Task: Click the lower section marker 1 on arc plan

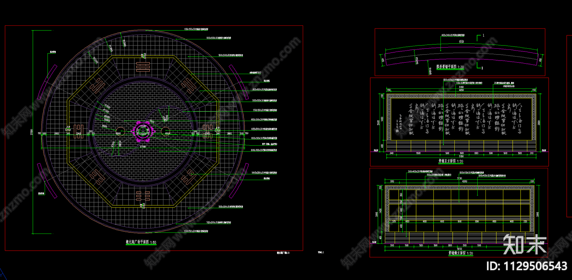Action: [x=482, y=68]
